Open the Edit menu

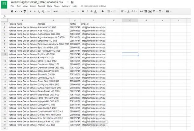pos(19,6)
